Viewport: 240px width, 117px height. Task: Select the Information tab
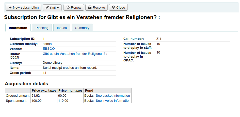tap(18, 28)
